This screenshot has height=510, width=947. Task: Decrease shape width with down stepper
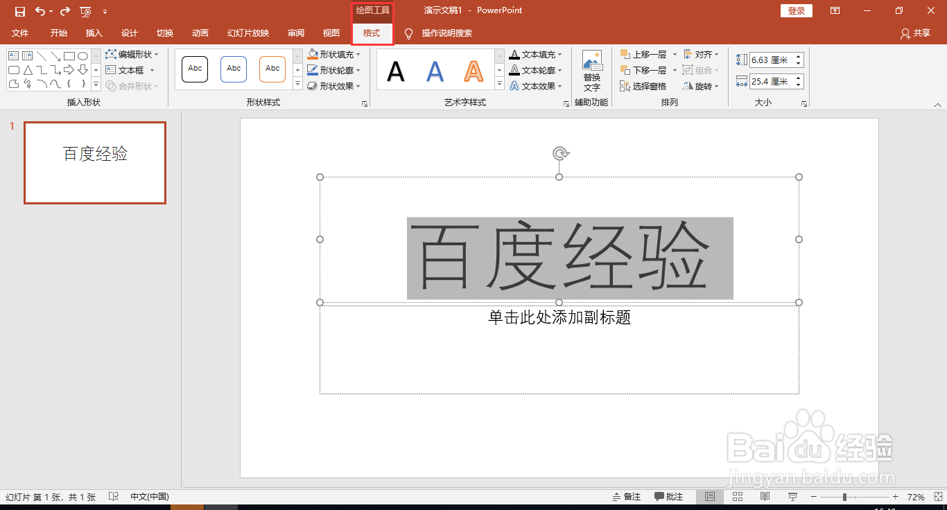click(x=799, y=85)
